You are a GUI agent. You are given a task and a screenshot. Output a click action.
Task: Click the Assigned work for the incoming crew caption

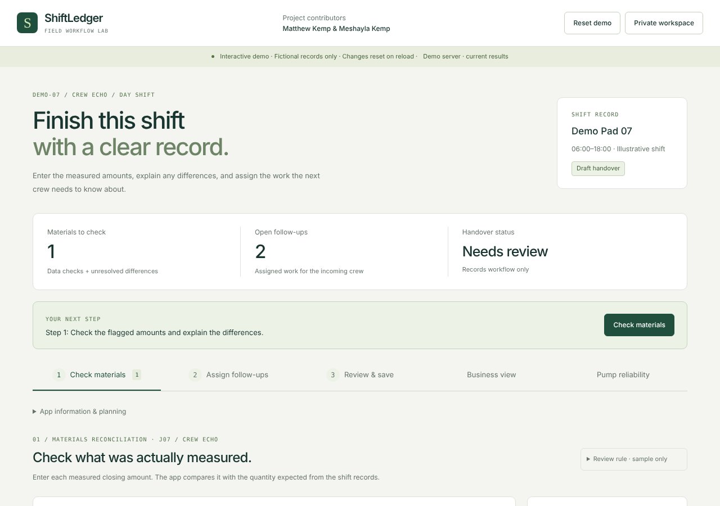(309, 271)
